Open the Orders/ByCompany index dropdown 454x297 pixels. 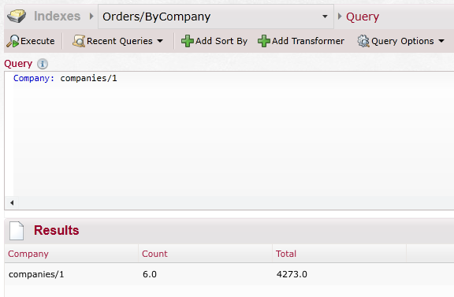216,17
